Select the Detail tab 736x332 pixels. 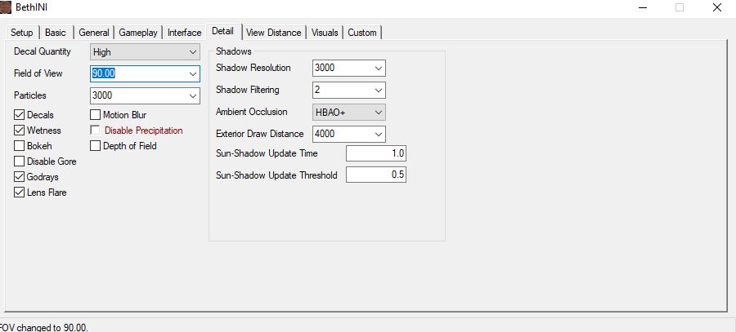[x=223, y=31]
